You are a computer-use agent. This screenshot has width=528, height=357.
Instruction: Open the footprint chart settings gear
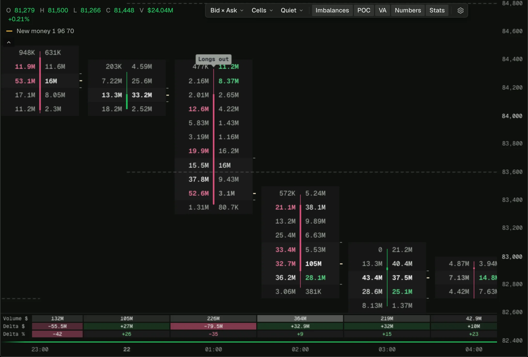click(x=460, y=10)
